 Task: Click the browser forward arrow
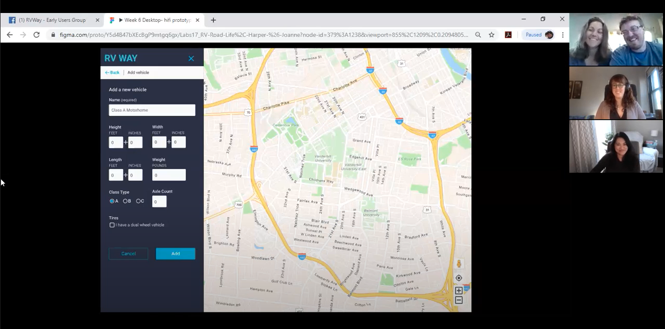[23, 35]
